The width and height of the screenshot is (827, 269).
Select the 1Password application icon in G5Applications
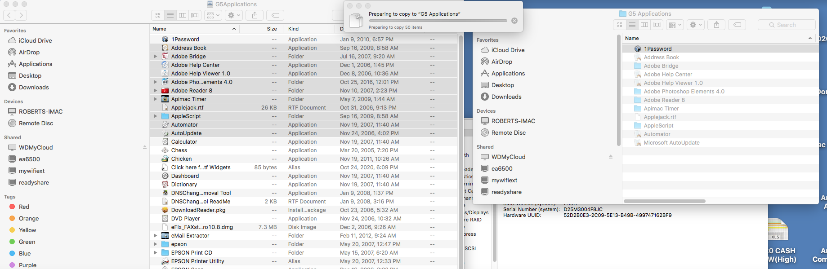tap(165, 40)
